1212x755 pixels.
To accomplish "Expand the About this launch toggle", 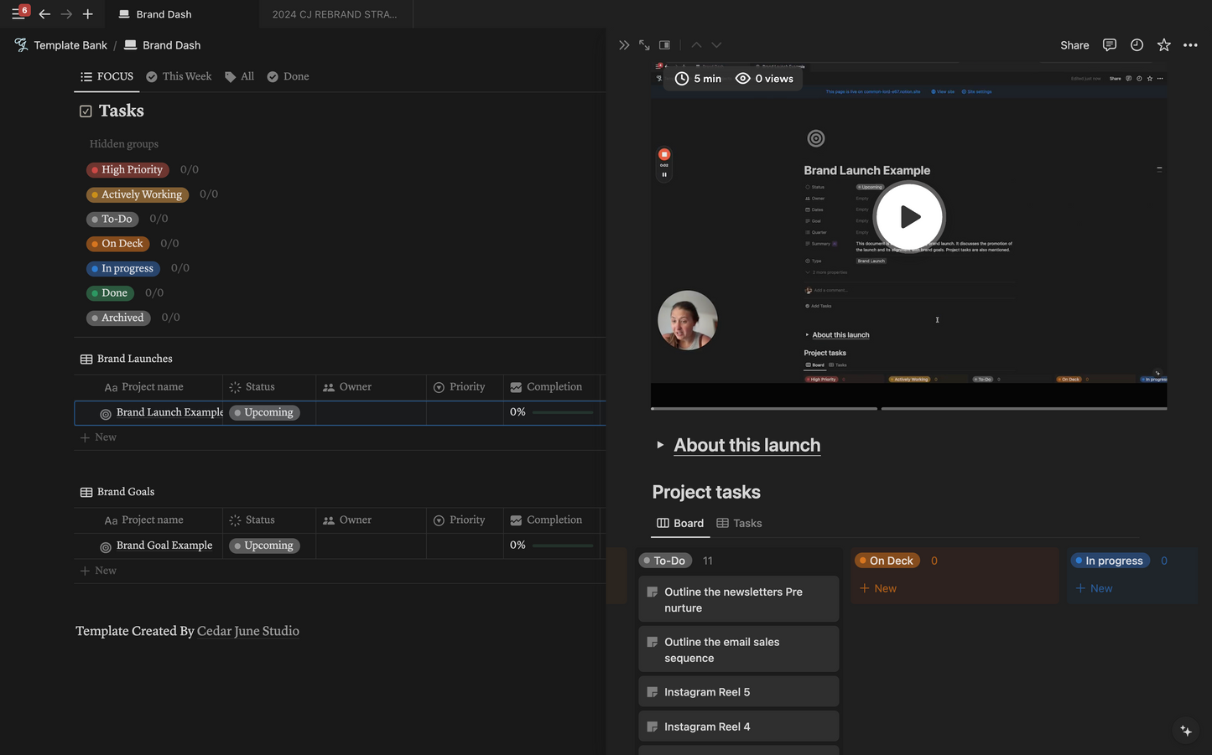I will (660, 445).
